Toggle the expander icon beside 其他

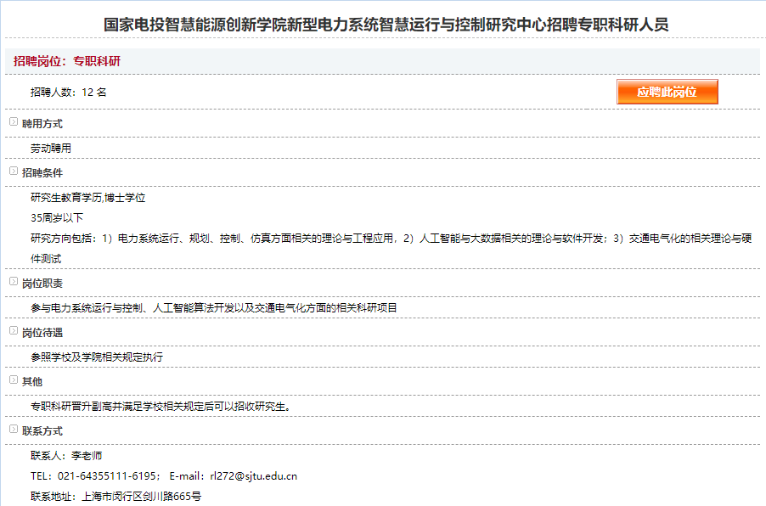pyautogui.click(x=14, y=379)
